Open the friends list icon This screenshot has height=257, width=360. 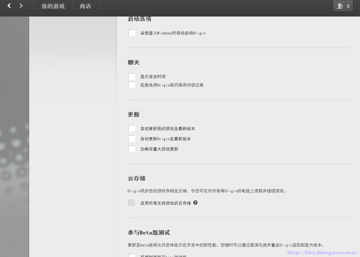pyautogui.click(x=340, y=6)
